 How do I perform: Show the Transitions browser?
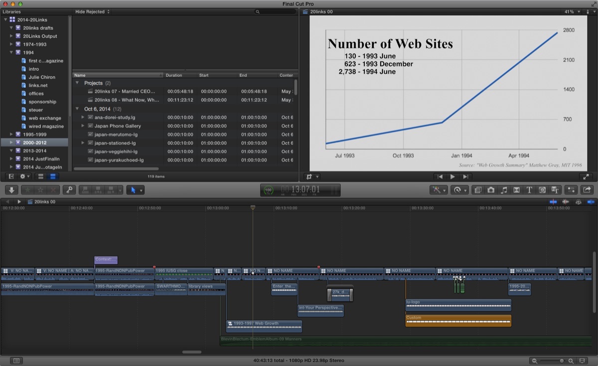pyautogui.click(x=516, y=190)
